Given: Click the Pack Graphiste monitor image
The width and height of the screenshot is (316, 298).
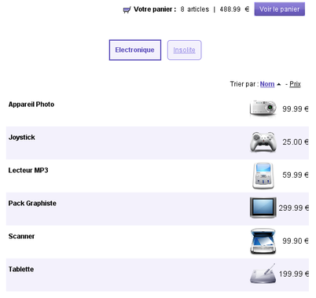Looking at the screenshot, I should (x=263, y=208).
